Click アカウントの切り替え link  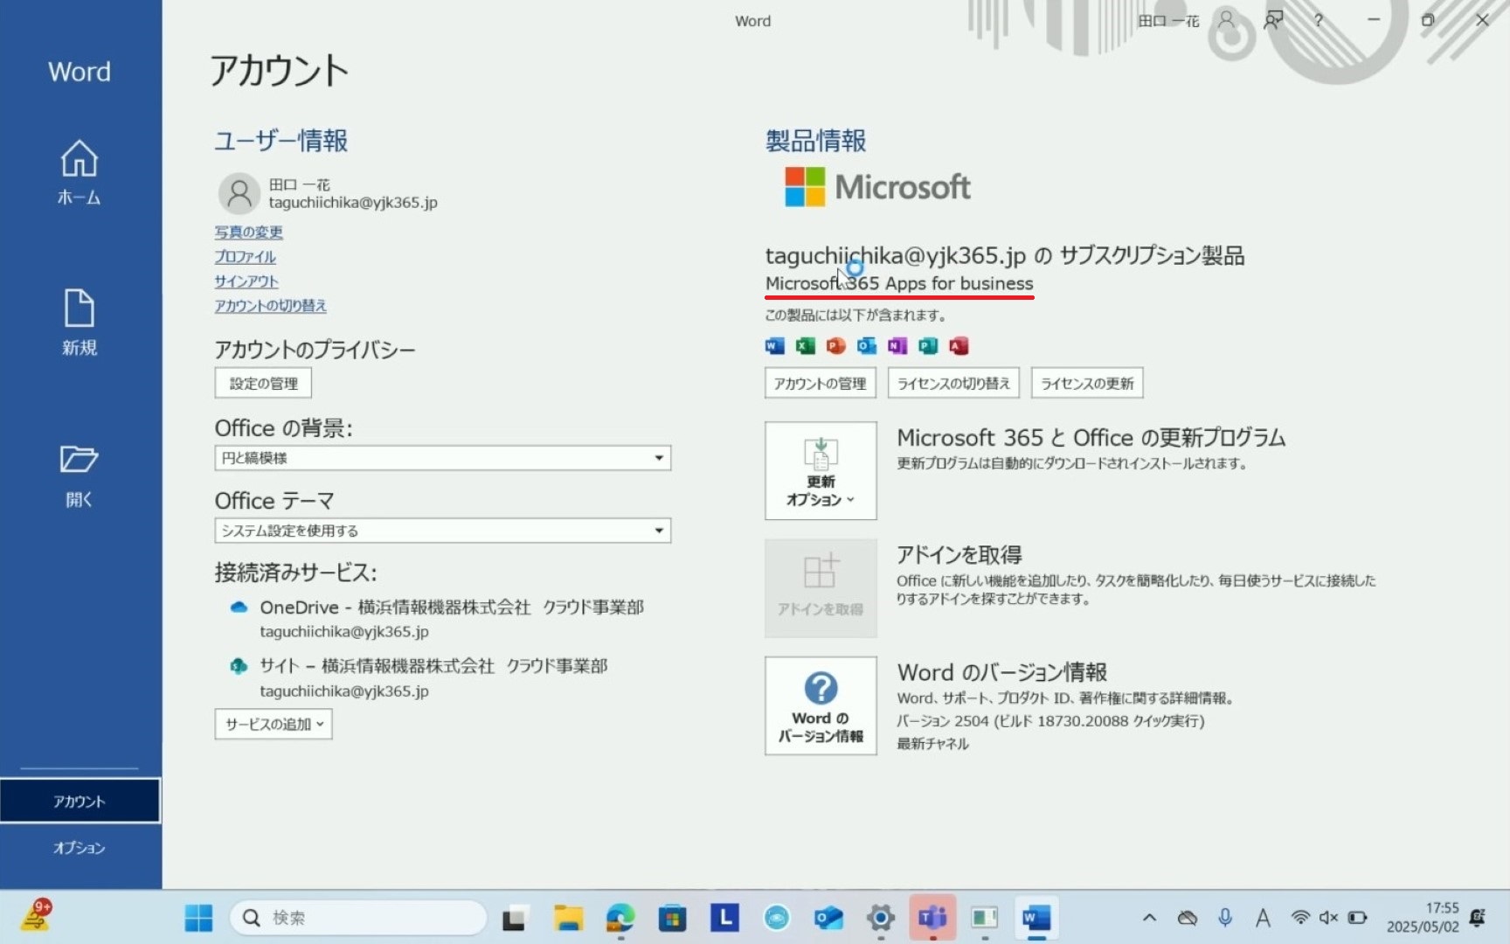[271, 305]
